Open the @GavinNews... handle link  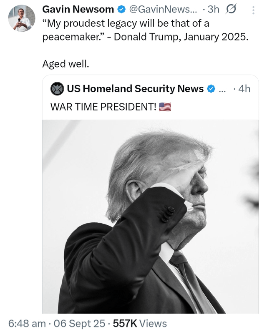163,9
